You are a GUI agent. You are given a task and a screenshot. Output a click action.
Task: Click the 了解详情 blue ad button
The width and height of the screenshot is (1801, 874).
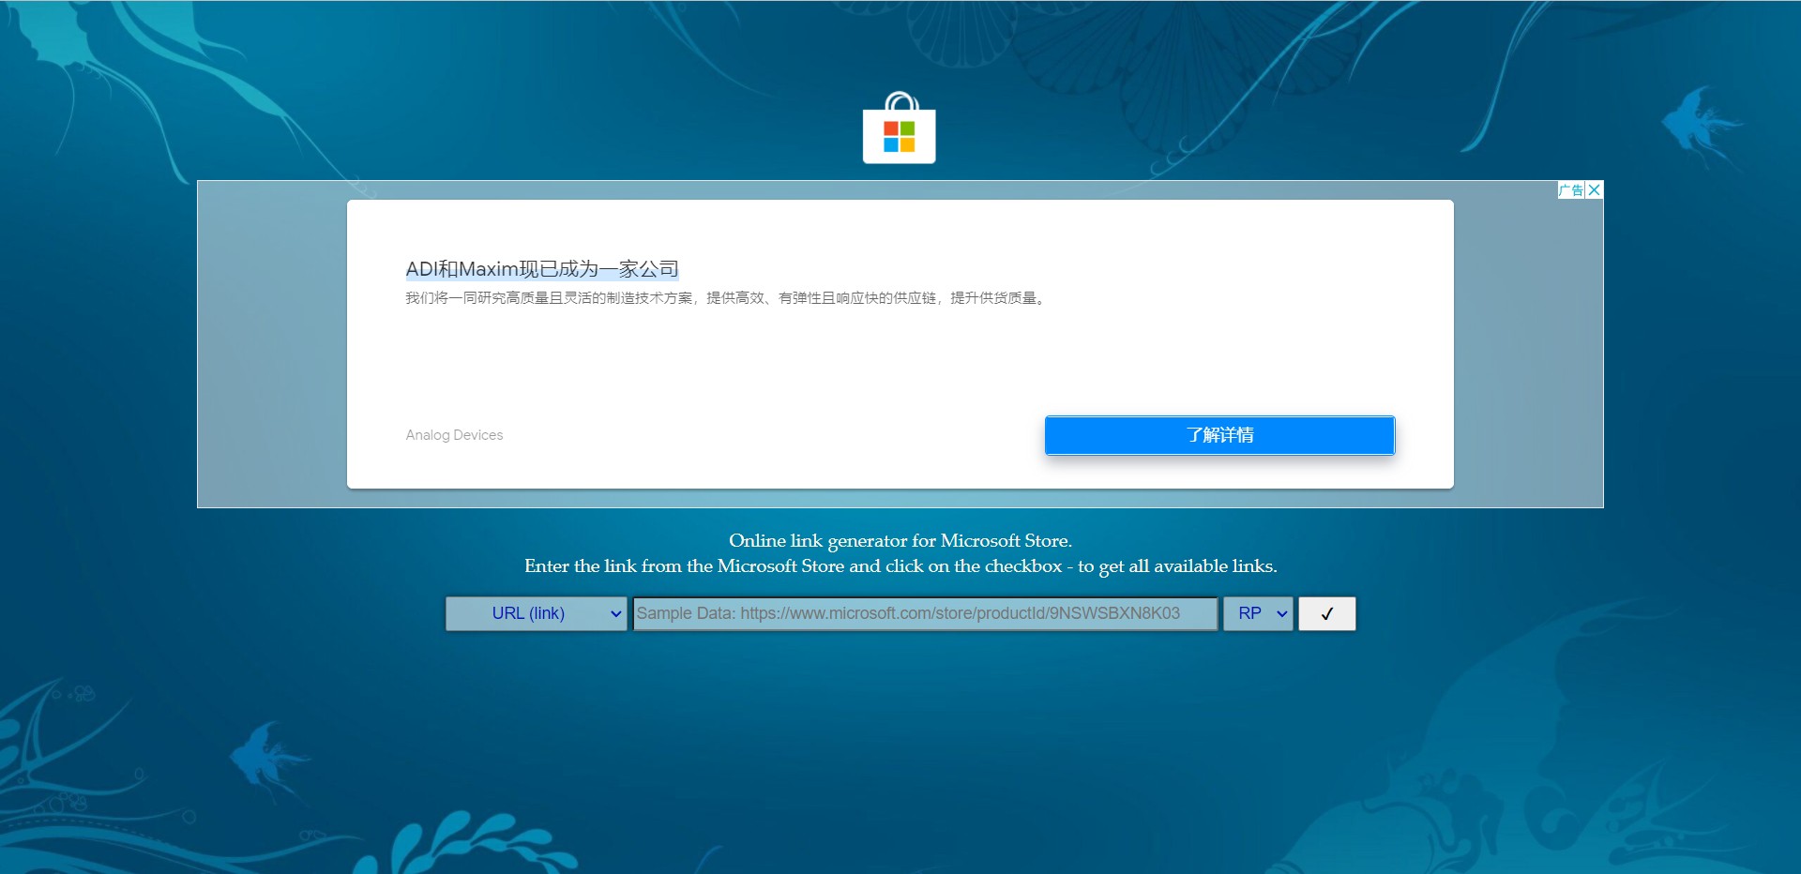click(1219, 435)
